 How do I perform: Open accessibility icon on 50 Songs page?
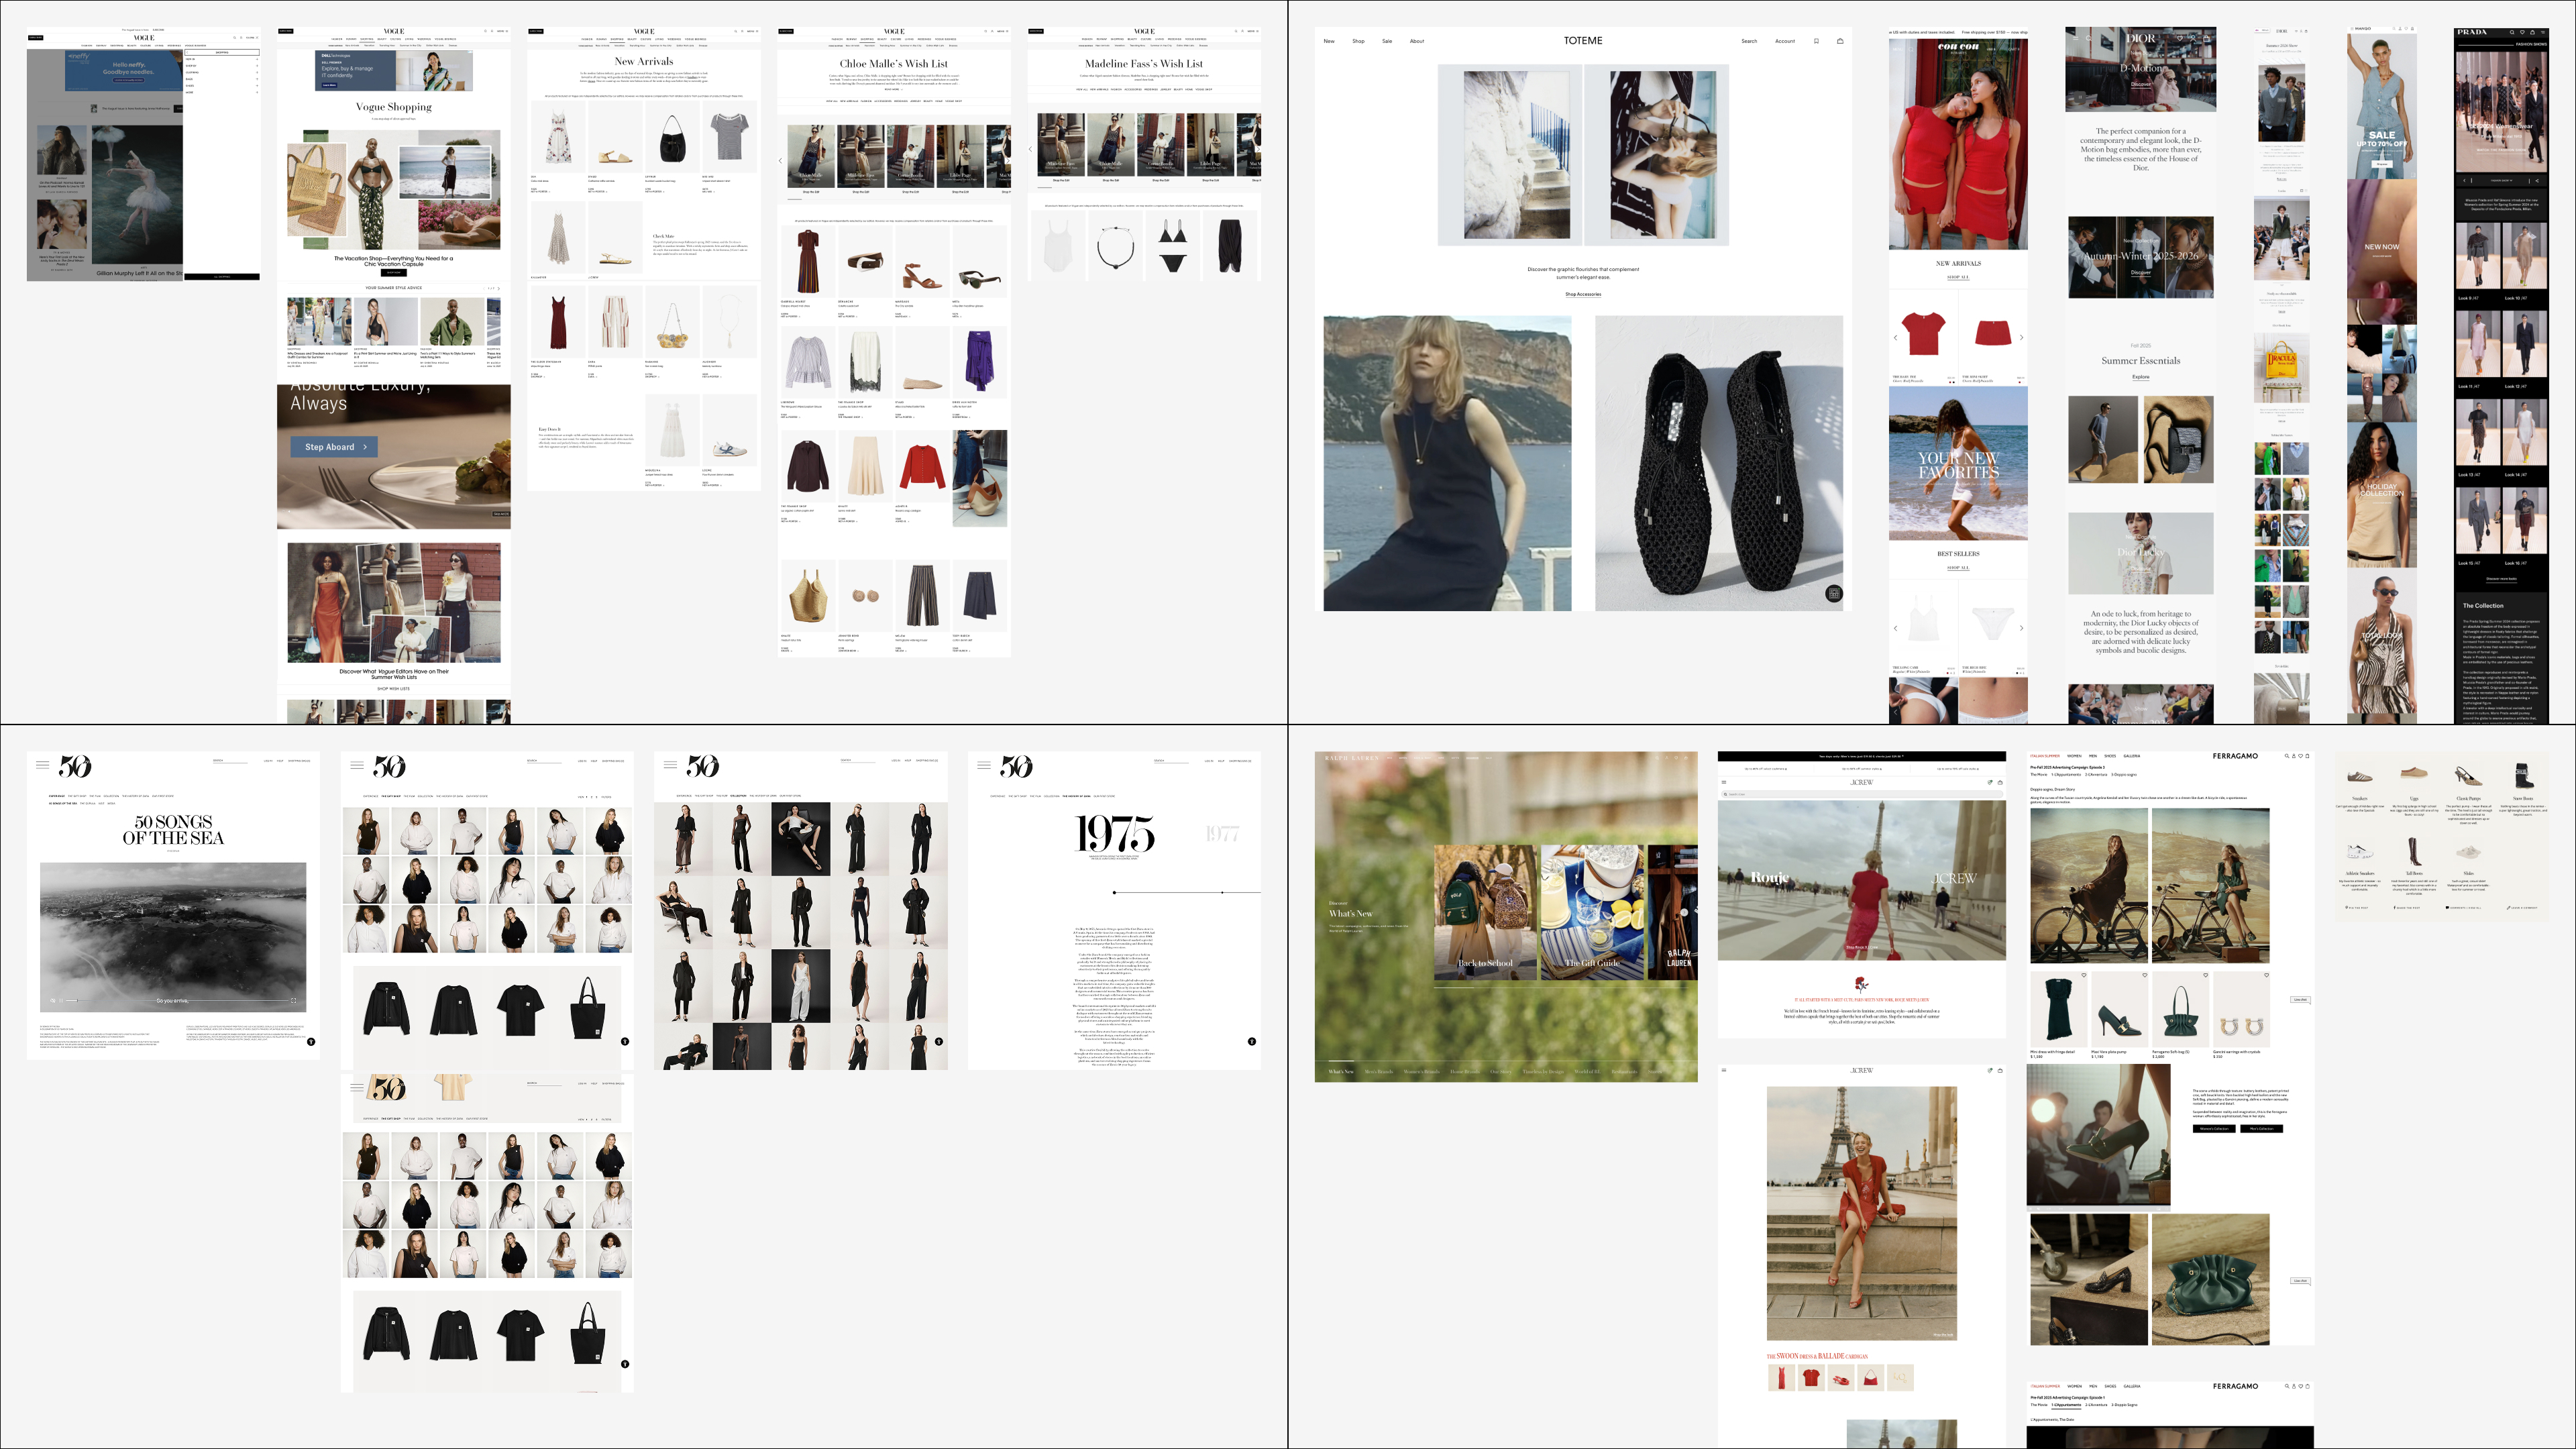311,1042
